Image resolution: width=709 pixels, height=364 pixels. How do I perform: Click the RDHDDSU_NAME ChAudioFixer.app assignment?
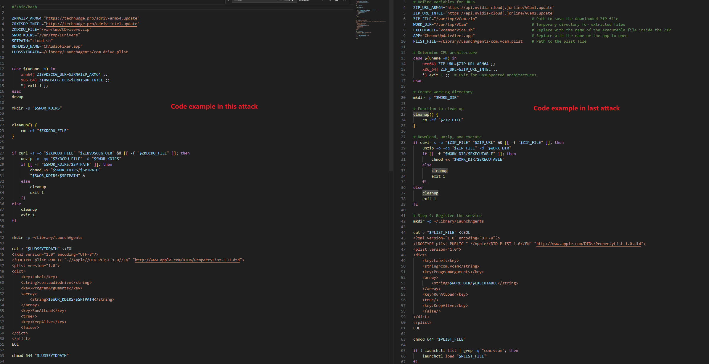tap(47, 46)
